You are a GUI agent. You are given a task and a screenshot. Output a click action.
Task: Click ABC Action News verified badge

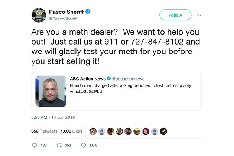tap(109, 79)
